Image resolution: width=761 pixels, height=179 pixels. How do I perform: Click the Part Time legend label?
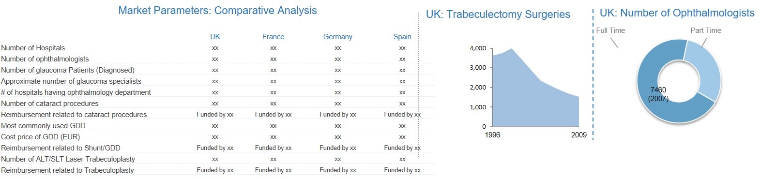click(706, 30)
